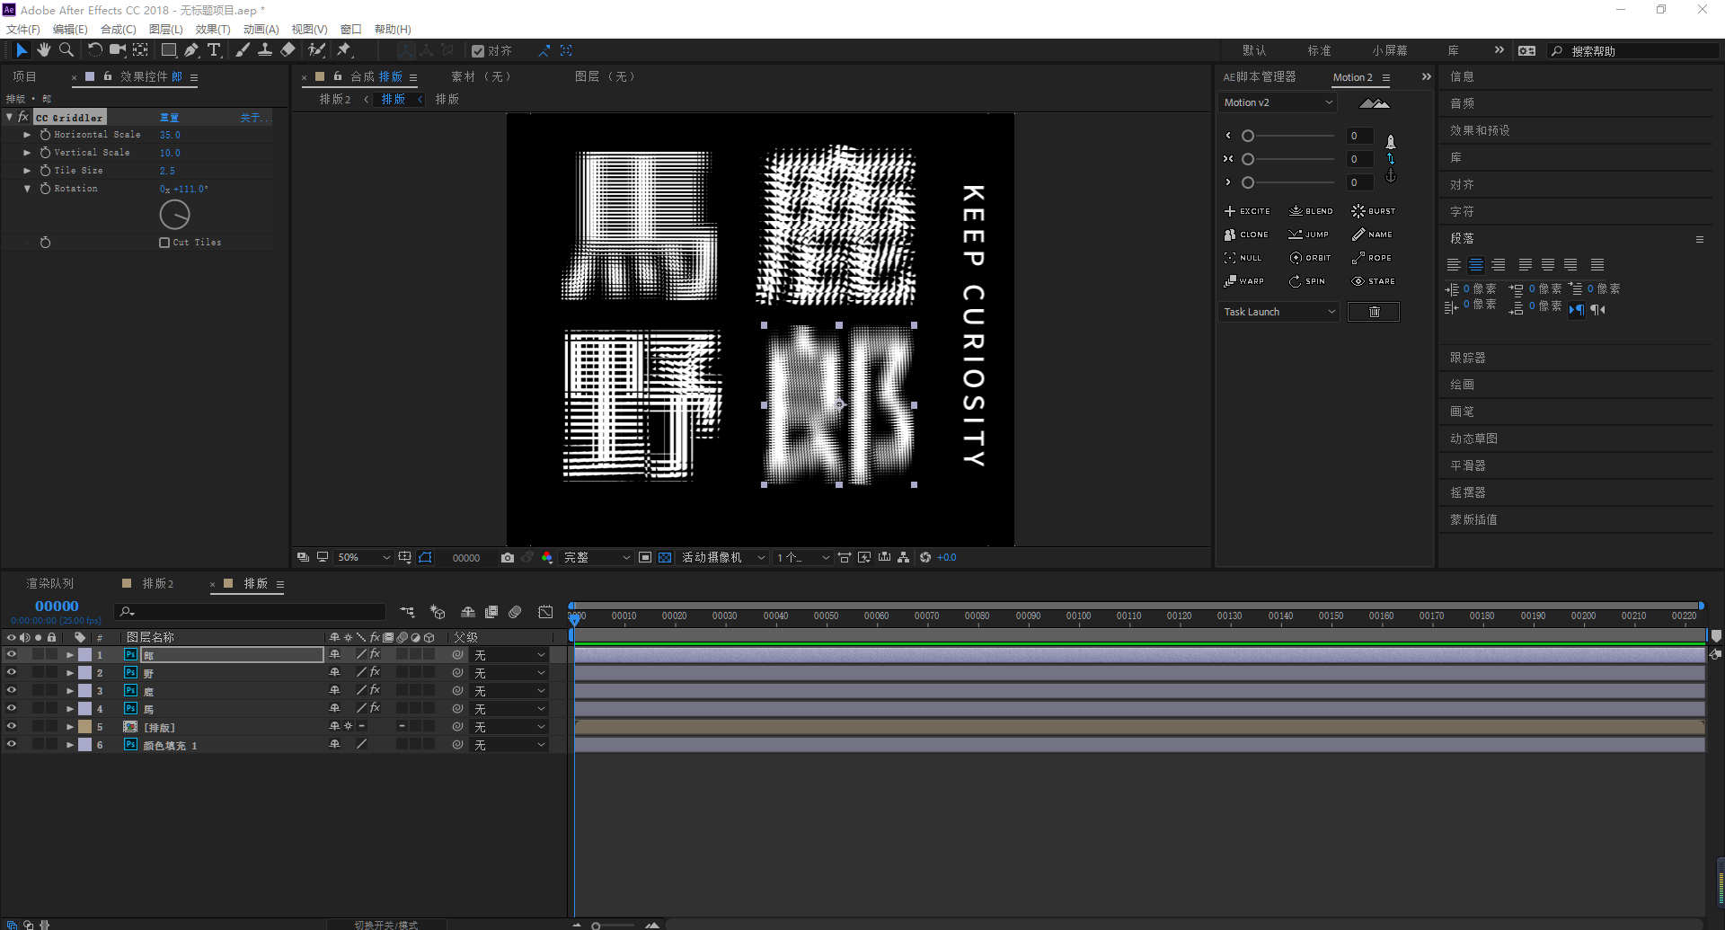Click the Motion 2 EXCITE tool
The image size is (1725, 930).
coord(1247,211)
